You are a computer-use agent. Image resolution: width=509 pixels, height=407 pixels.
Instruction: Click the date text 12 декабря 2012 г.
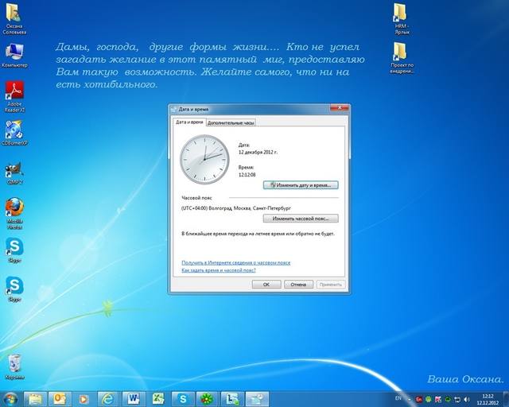point(258,152)
